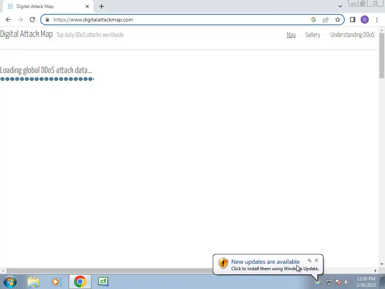Viewport: 385px width, 289px height.
Task: Open the Gallery page link
Action: [313, 35]
